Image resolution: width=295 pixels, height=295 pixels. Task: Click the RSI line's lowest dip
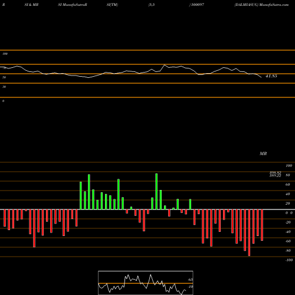88,78
